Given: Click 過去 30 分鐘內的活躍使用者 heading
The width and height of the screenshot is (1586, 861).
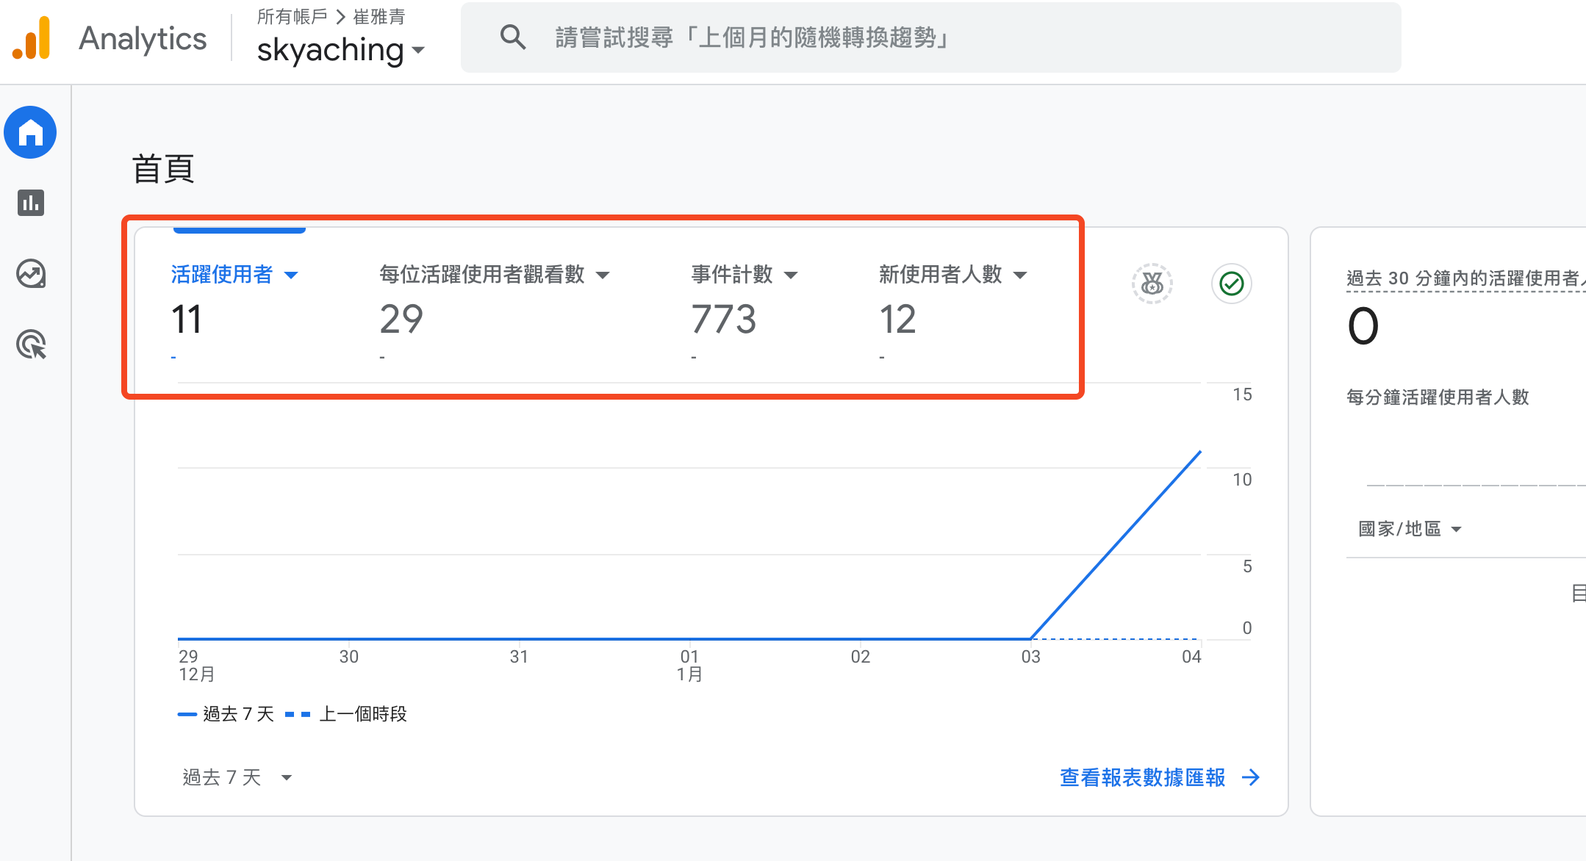Looking at the screenshot, I should pos(1465,278).
